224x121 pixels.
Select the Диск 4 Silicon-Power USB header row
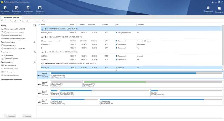coord(131,52)
